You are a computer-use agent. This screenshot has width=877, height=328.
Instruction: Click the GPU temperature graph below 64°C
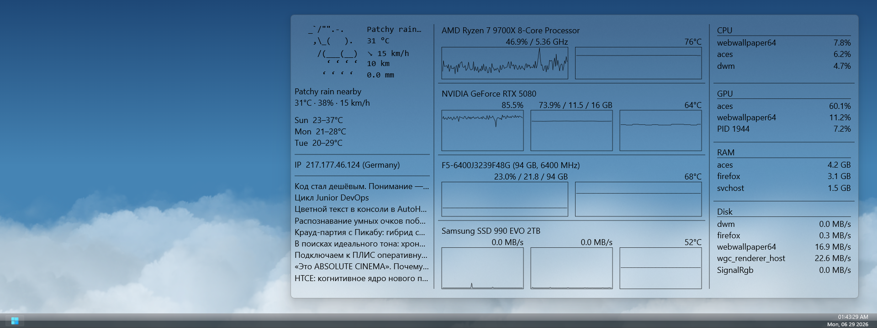(660, 130)
